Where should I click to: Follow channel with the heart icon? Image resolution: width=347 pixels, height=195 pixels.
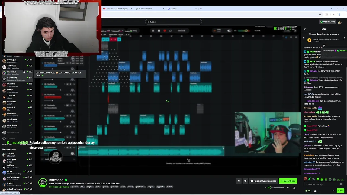[x=245, y=181]
